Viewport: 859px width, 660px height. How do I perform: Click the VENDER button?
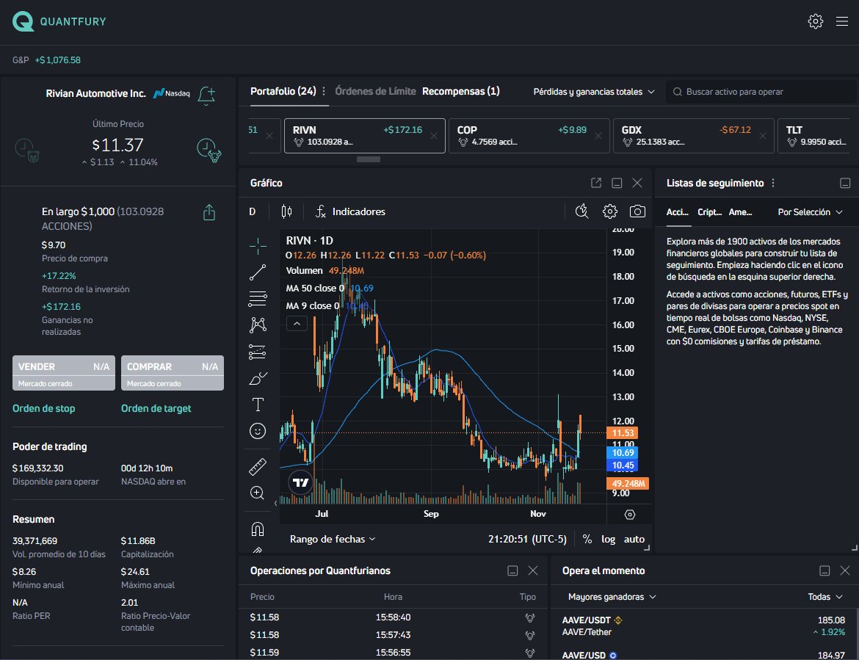pyautogui.click(x=64, y=373)
